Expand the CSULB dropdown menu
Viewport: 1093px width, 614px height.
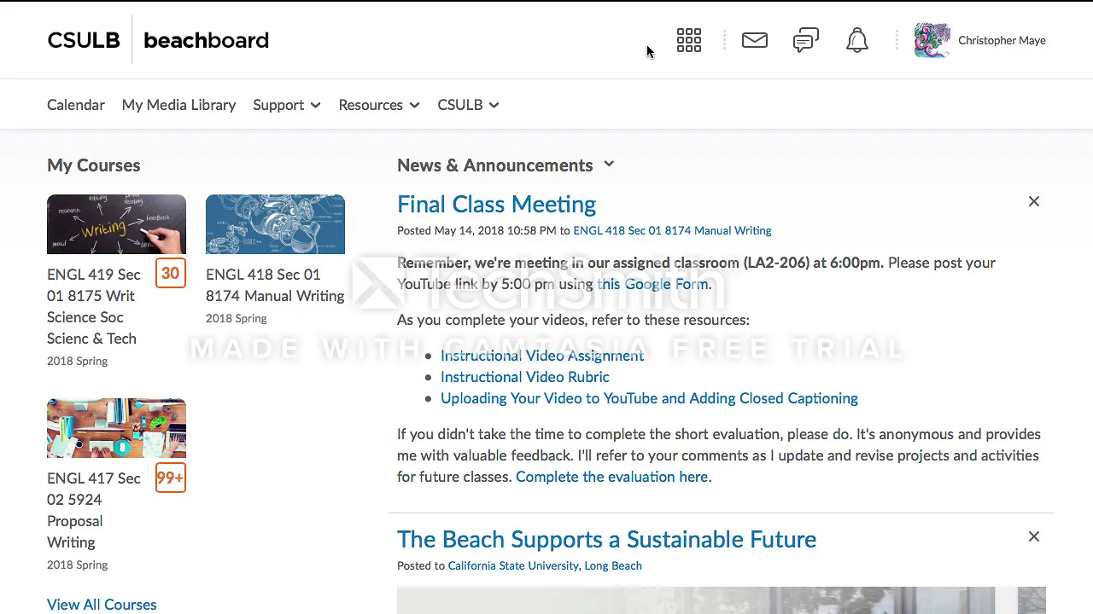click(468, 105)
